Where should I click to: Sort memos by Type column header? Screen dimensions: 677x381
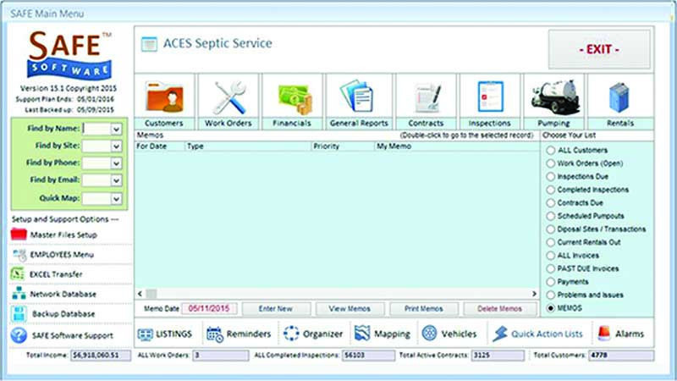pos(248,146)
